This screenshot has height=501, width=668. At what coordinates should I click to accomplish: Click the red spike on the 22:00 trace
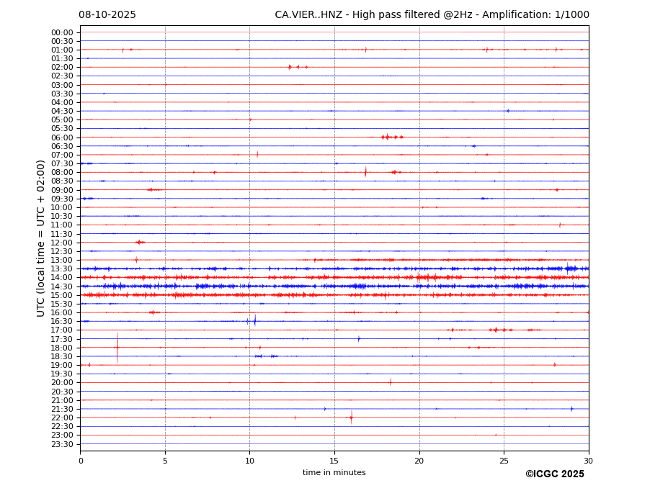click(352, 417)
